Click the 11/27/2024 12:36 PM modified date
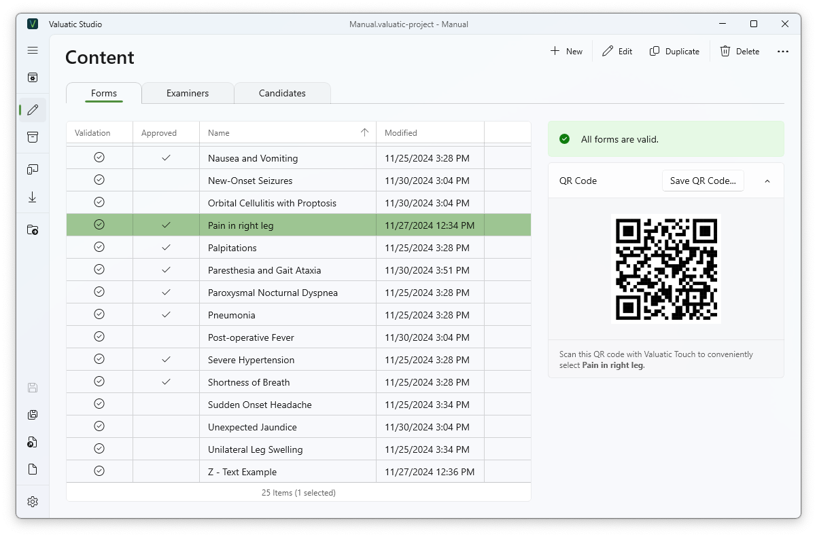Screen dimensions: 817x537 point(430,472)
